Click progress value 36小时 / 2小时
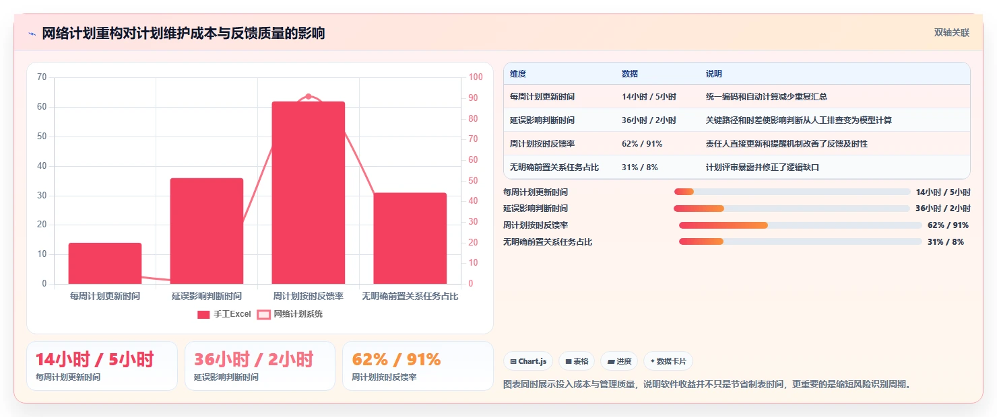997x417 pixels. point(943,208)
